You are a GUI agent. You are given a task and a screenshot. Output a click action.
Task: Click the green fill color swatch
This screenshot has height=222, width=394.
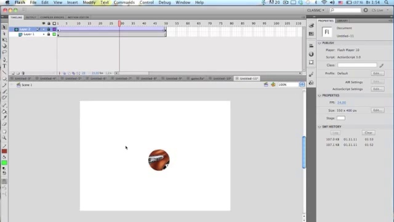(4, 163)
